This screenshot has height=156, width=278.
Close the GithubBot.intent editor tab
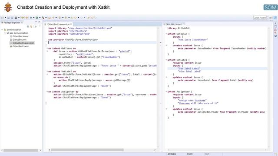(x=184, y=24)
